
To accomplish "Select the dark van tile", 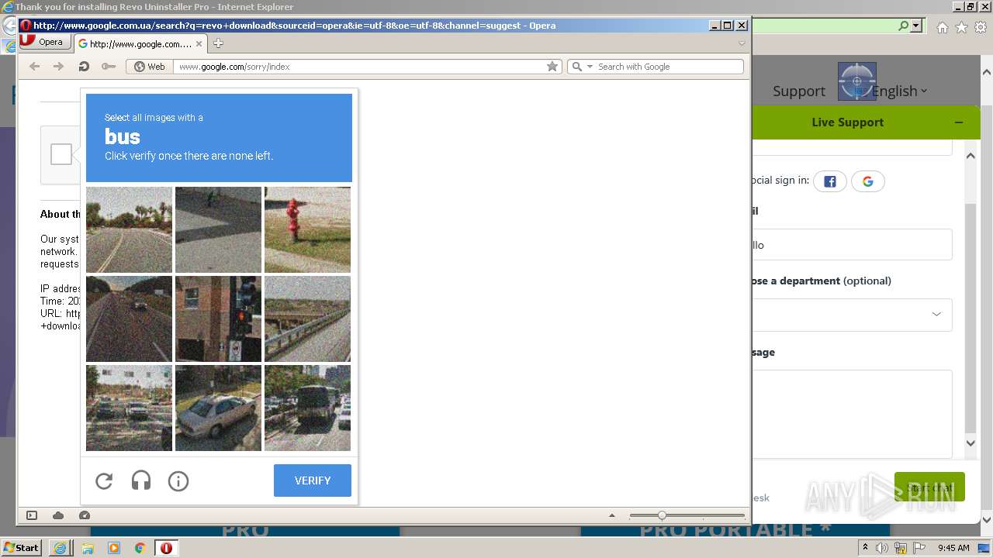I will [x=307, y=408].
